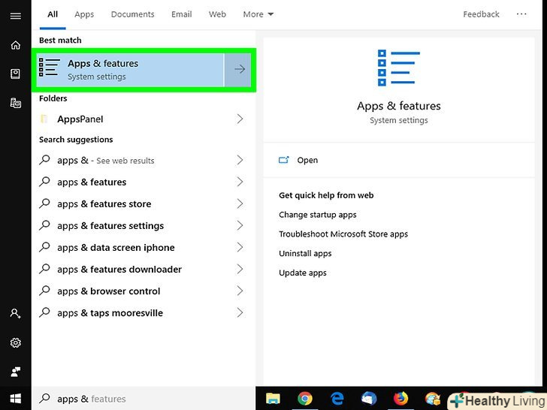547x410 pixels.
Task: Click the Home icon in the sidebar
Action: [15, 45]
